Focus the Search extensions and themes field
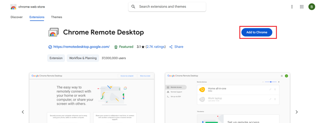The height and width of the screenshot is (123, 317). (167, 7)
